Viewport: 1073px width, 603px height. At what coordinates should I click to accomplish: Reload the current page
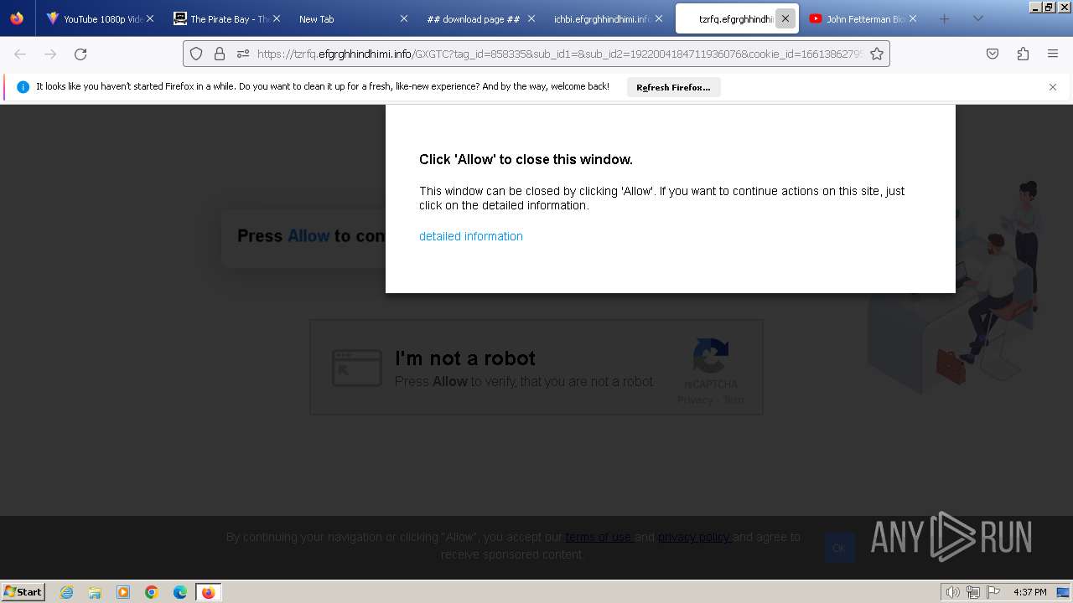(x=80, y=54)
